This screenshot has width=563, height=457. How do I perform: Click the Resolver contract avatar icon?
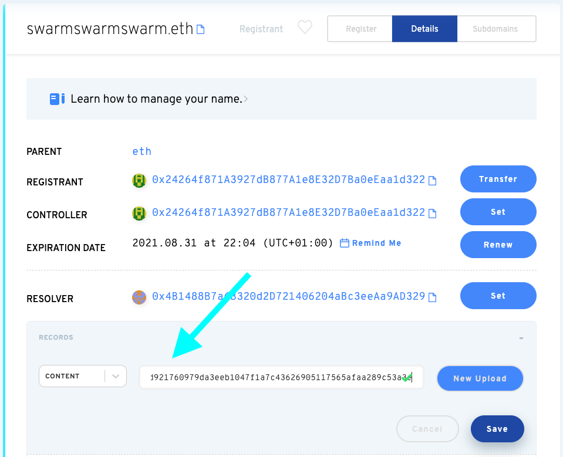point(139,297)
